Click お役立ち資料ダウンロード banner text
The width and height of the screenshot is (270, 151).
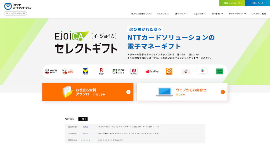[x=90, y=92]
